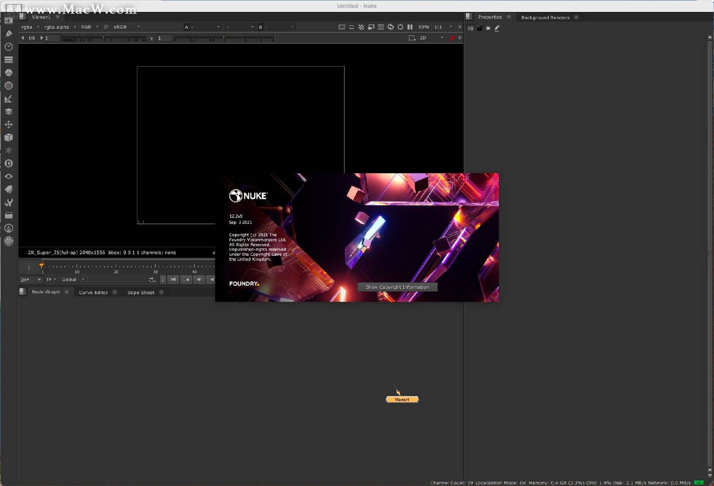714x486 pixels.
Task: Click the gain slider in Viewer
Action: (x=104, y=39)
